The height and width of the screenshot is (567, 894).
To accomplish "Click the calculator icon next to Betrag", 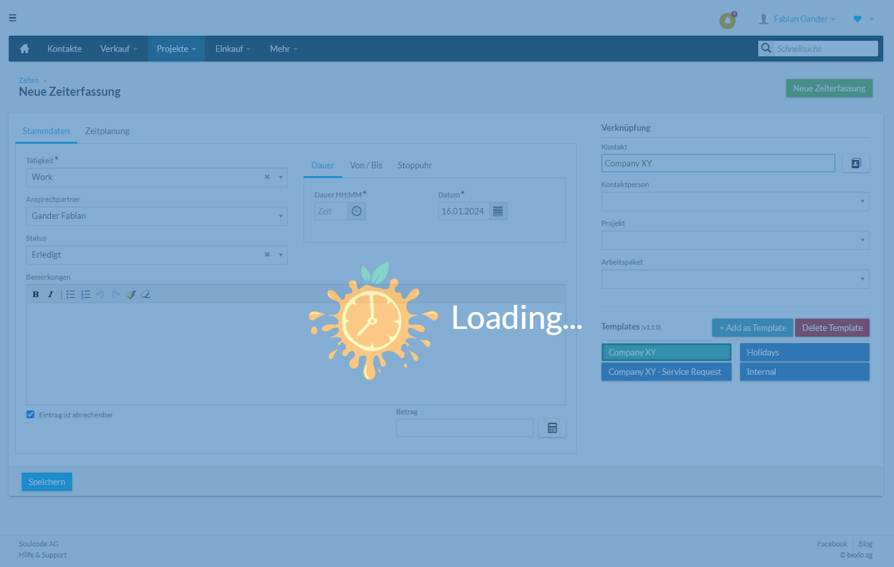I will click(x=551, y=428).
